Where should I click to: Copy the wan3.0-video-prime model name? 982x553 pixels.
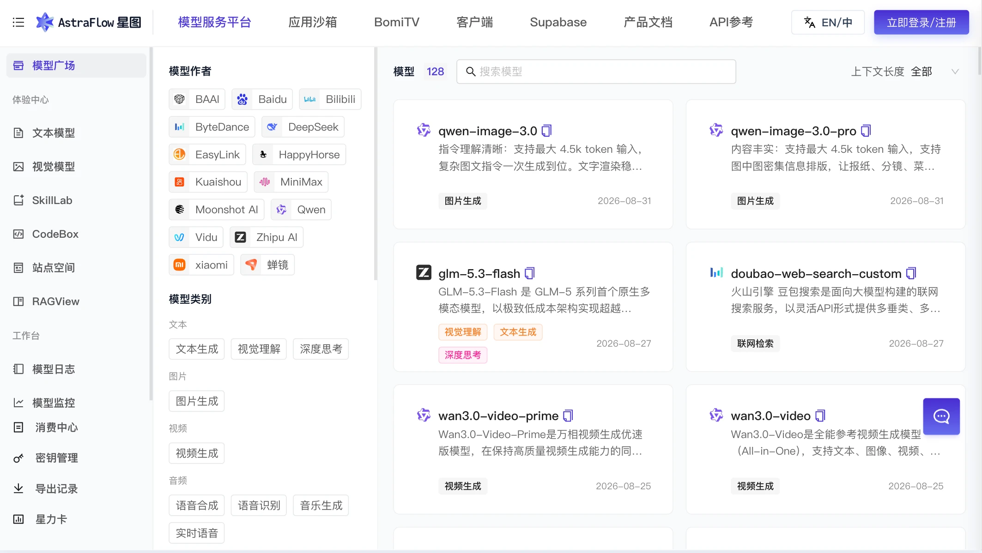[568, 416]
